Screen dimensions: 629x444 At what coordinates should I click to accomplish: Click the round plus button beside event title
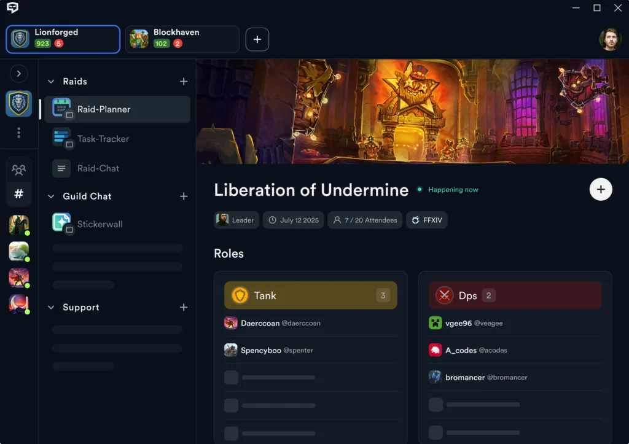point(601,189)
